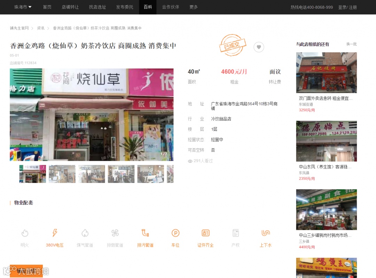Click the 排污管道 pipe icon
The image size is (376, 278).
tap(145, 233)
